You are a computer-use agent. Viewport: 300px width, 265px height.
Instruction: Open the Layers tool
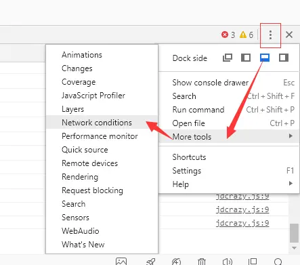[102, 109]
